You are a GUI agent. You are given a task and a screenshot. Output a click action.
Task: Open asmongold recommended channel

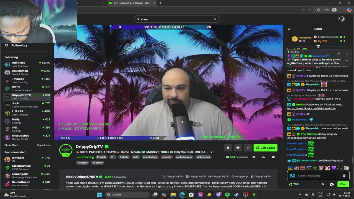click(x=27, y=176)
